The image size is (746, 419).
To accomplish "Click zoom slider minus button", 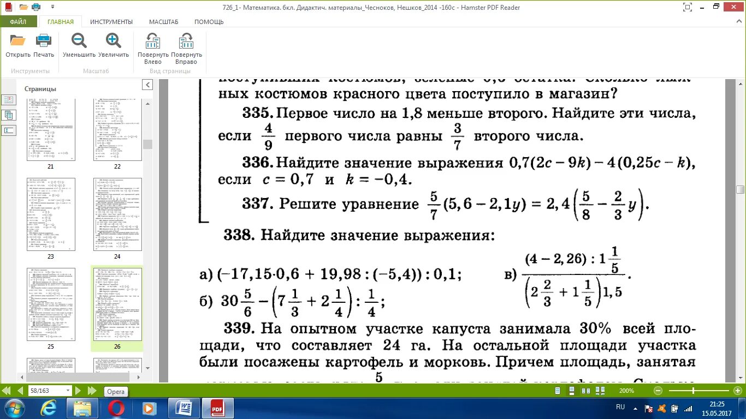I will (x=659, y=391).
